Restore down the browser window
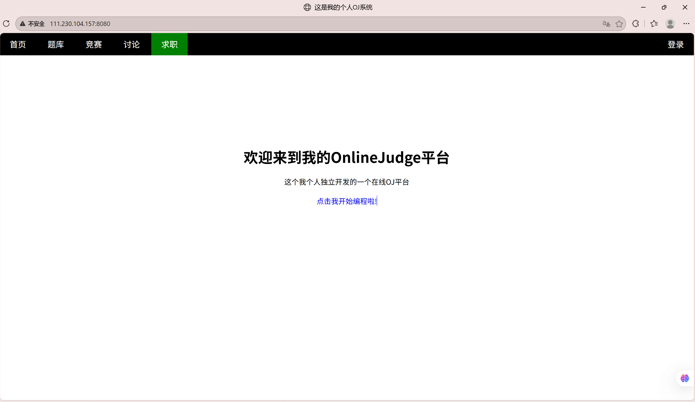This screenshot has height=402, width=695. 664,7
